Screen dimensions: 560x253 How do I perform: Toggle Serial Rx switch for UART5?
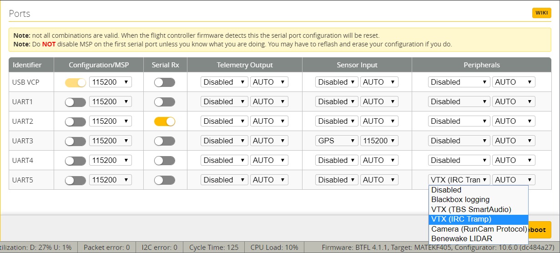[165, 180]
